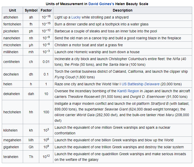194x167 pixels.
Task: Click the Unit column header
Action: (x=12, y=10)
